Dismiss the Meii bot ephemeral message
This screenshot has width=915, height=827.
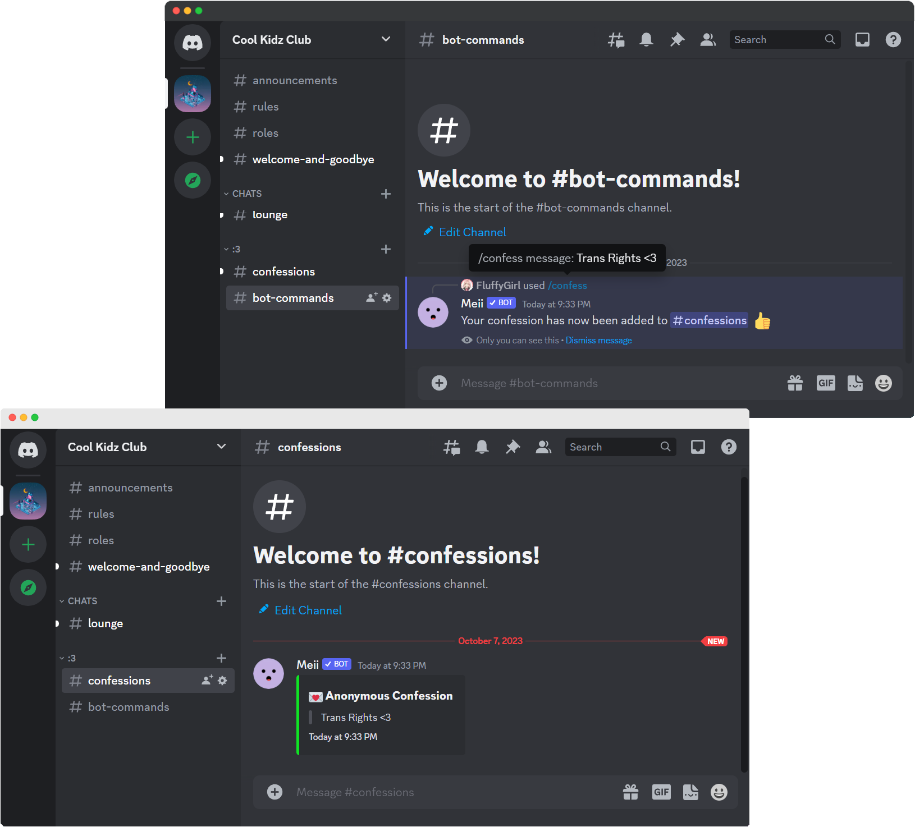[598, 340]
